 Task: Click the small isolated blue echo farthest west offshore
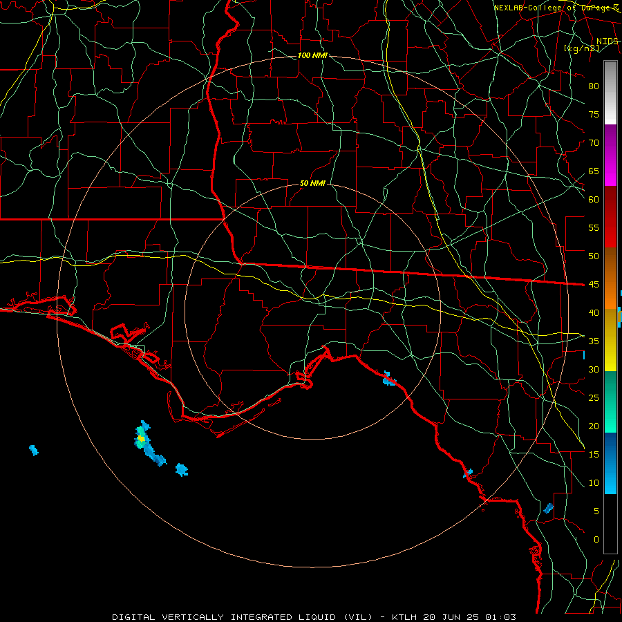[34, 450]
